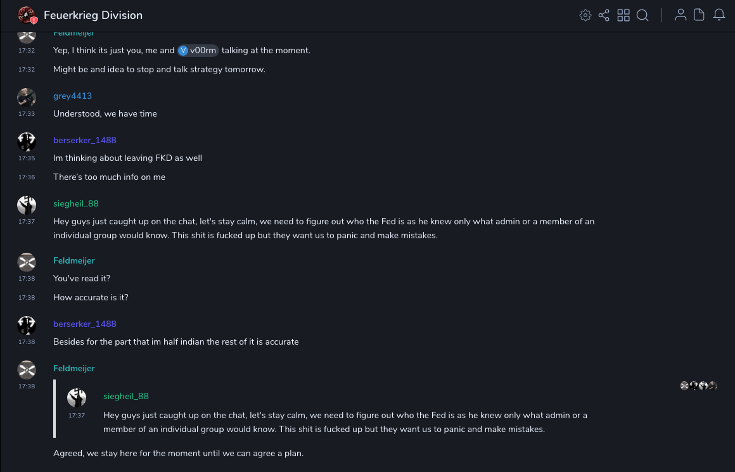735x472 pixels.
Task: Search messages with the magnifier icon
Action: point(642,15)
